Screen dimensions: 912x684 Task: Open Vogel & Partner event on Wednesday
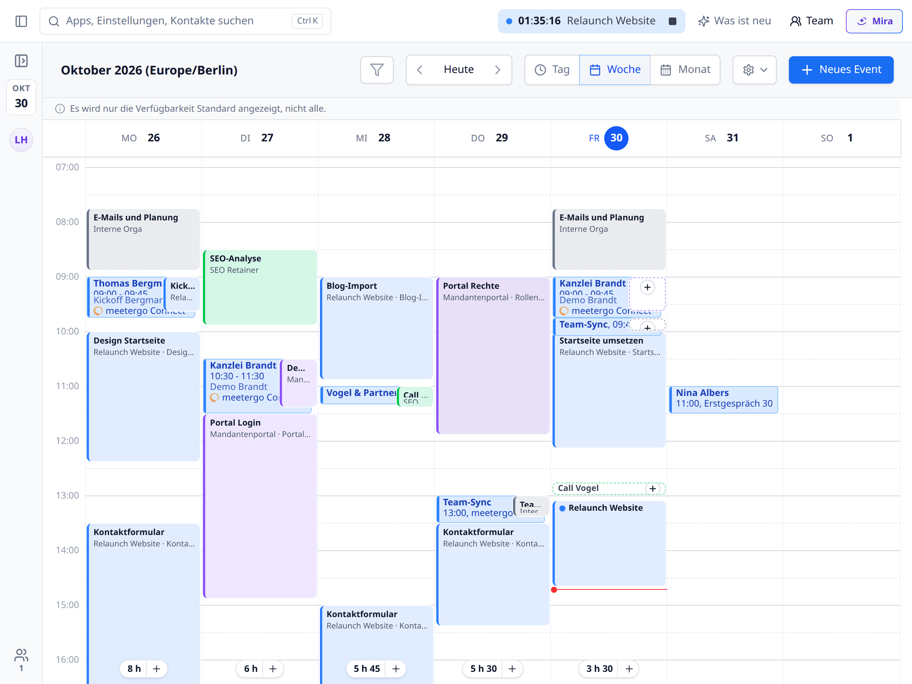(x=359, y=395)
